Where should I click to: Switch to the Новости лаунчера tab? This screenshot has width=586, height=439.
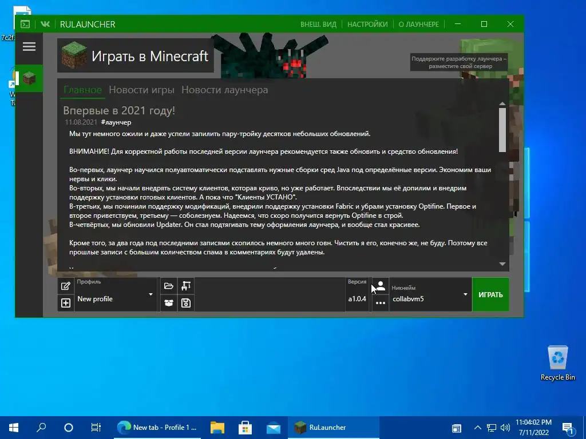pos(224,90)
